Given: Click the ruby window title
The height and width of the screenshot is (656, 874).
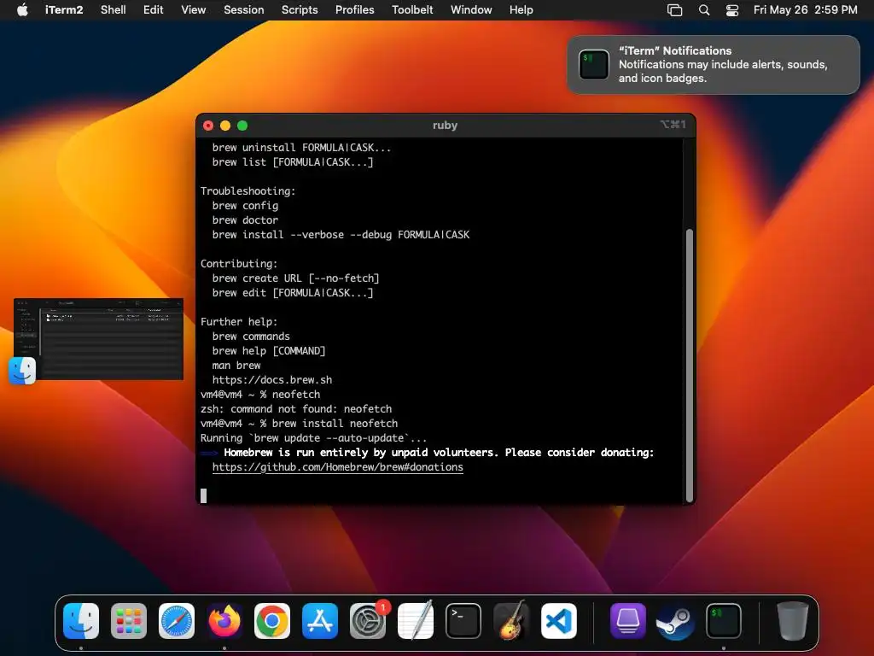Looking at the screenshot, I should pos(445,126).
